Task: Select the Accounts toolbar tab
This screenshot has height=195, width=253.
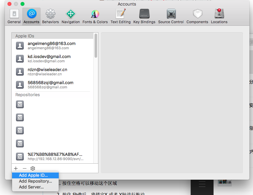Action: coord(32,16)
